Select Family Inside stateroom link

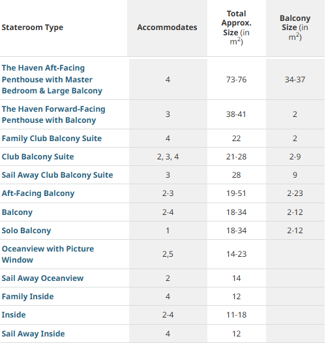28,297
